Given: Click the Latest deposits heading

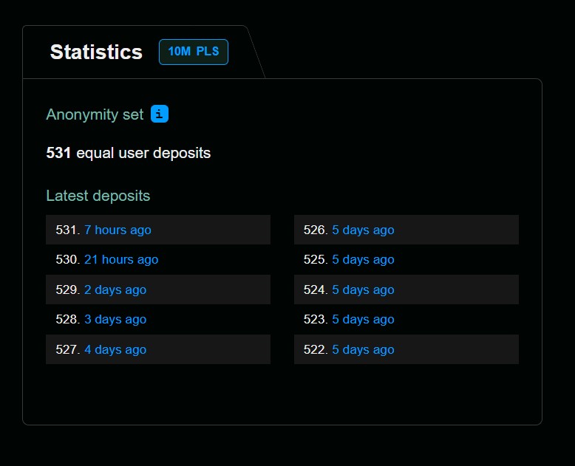Looking at the screenshot, I should [98, 196].
